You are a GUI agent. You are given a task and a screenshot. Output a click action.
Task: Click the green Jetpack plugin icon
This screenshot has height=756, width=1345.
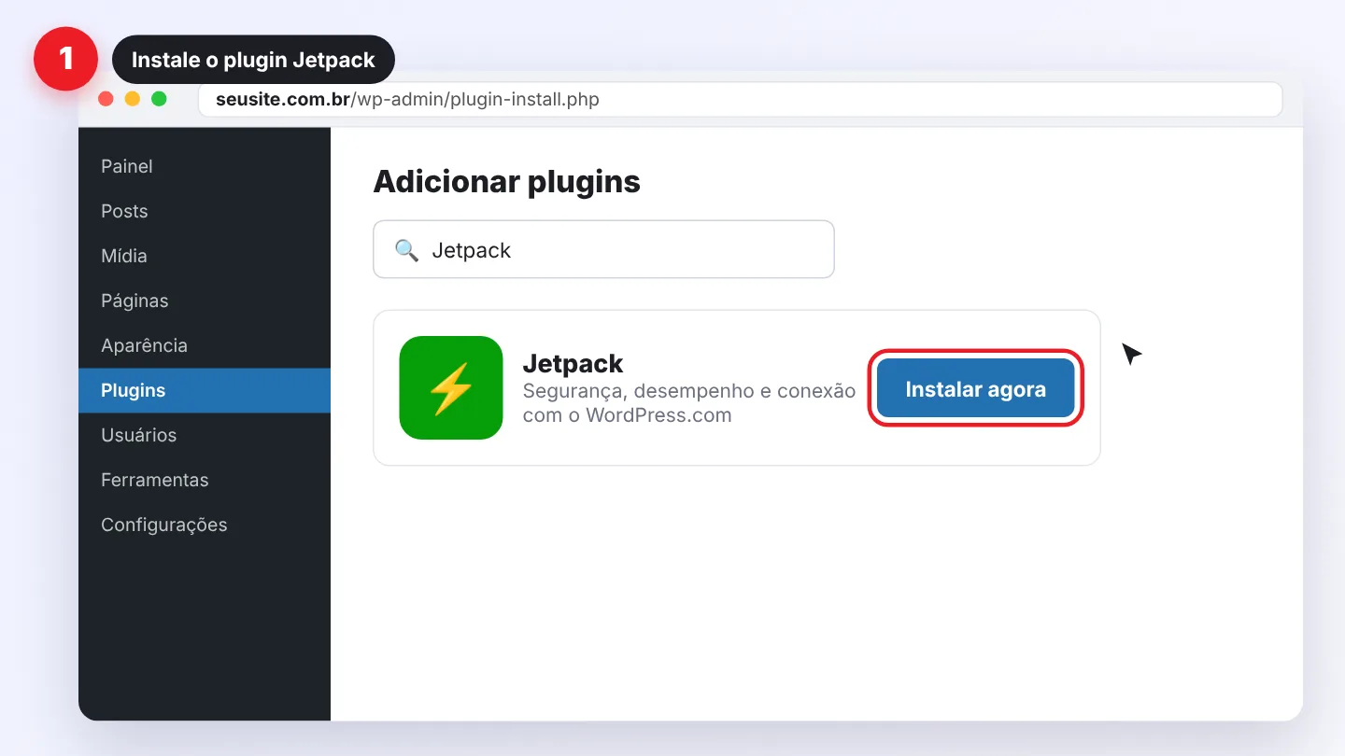click(x=451, y=387)
